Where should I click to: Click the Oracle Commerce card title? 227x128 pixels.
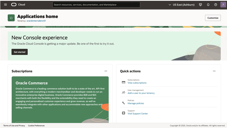point(32,83)
